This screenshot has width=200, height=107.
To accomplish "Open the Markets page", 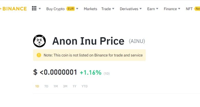I will 91,9.
